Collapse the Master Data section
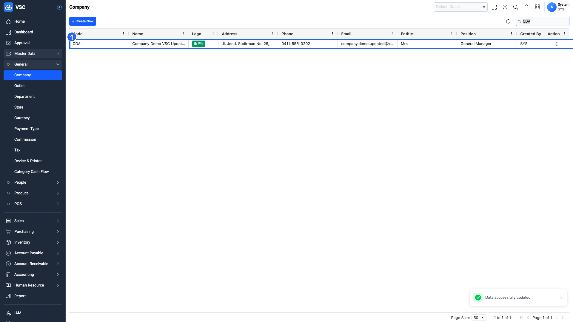Image resolution: width=573 pixels, height=322 pixels. click(33, 54)
